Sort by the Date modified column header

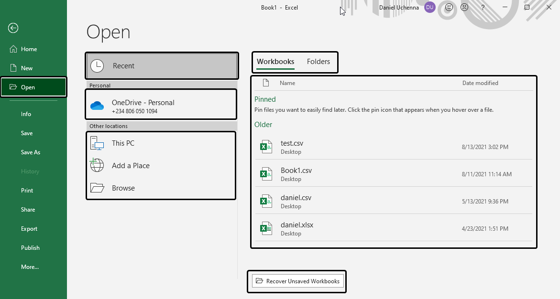pyautogui.click(x=480, y=83)
